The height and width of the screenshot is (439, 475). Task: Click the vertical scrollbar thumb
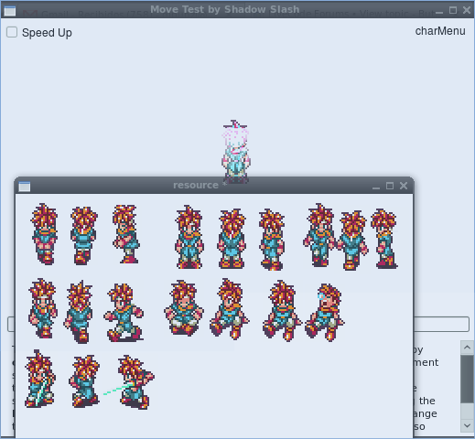[x=467, y=379]
